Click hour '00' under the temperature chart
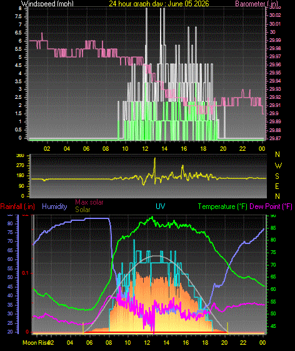This screenshot has width=295, height=351. point(262,343)
